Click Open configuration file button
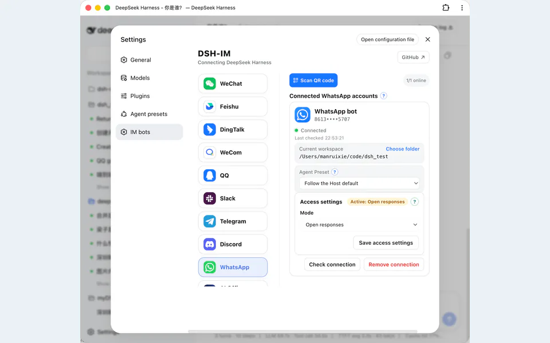This screenshot has width=550, height=343. coord(388,39)
